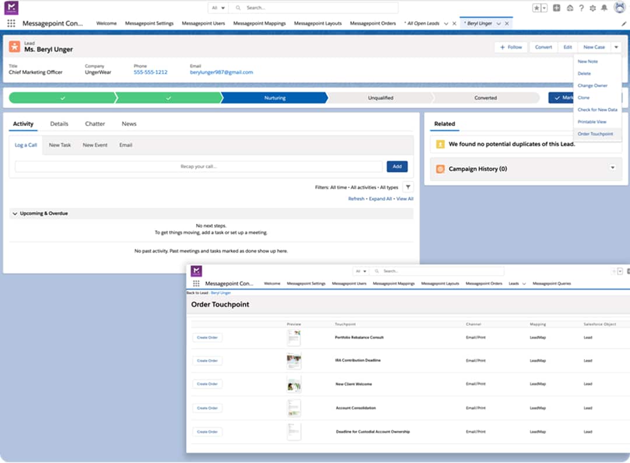Select the Email activity tab
The image size is (630, 463).
click(x=126, y=145)
